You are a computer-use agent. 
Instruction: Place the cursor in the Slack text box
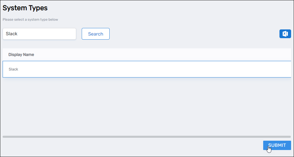[x=39, y=34]
